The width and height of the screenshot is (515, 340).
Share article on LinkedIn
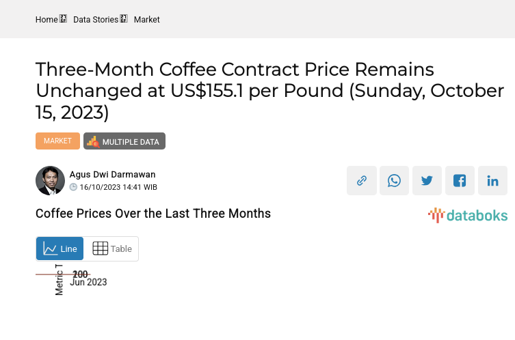[x=492, y=181]
